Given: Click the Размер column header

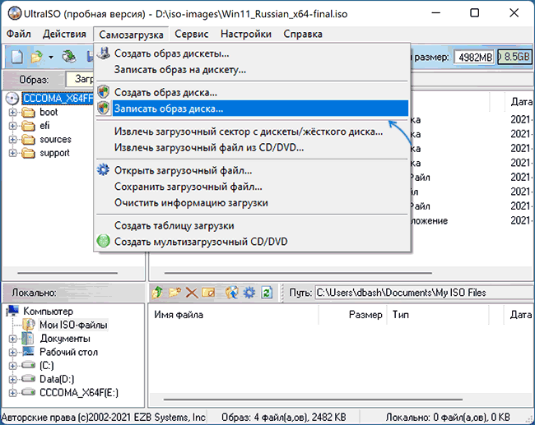Looking at the screenshot, I should pos(352,315).
